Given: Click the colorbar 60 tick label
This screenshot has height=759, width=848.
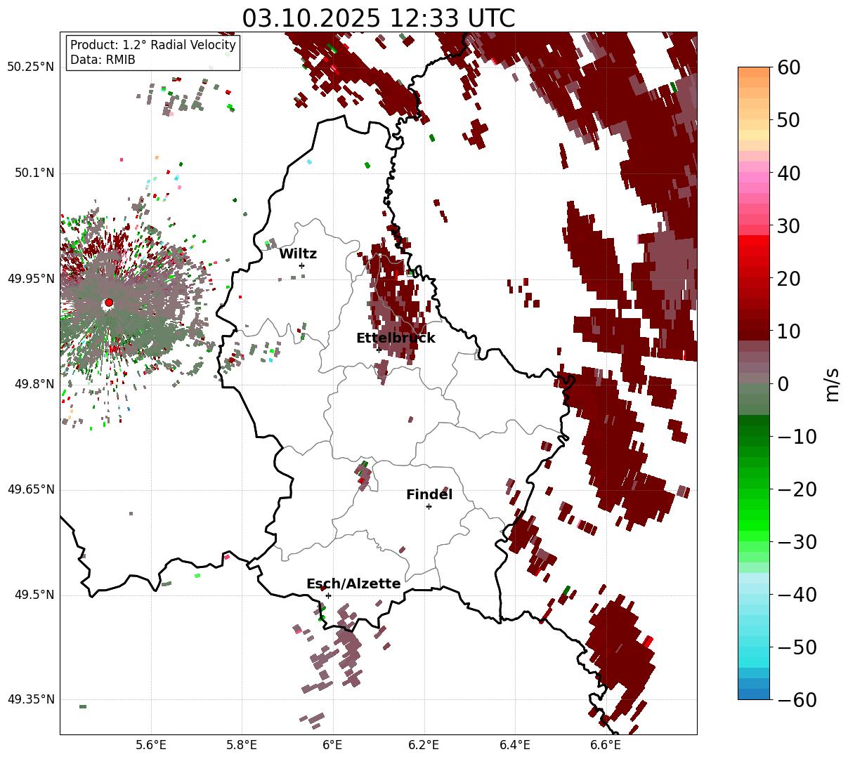Looking at the screenshot, I should (x=788, y=67).
